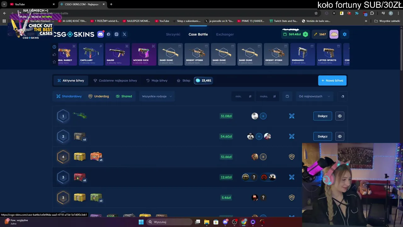
Task: Click the Windows Wyszukaj search box
Action: (x=169, y=222)
